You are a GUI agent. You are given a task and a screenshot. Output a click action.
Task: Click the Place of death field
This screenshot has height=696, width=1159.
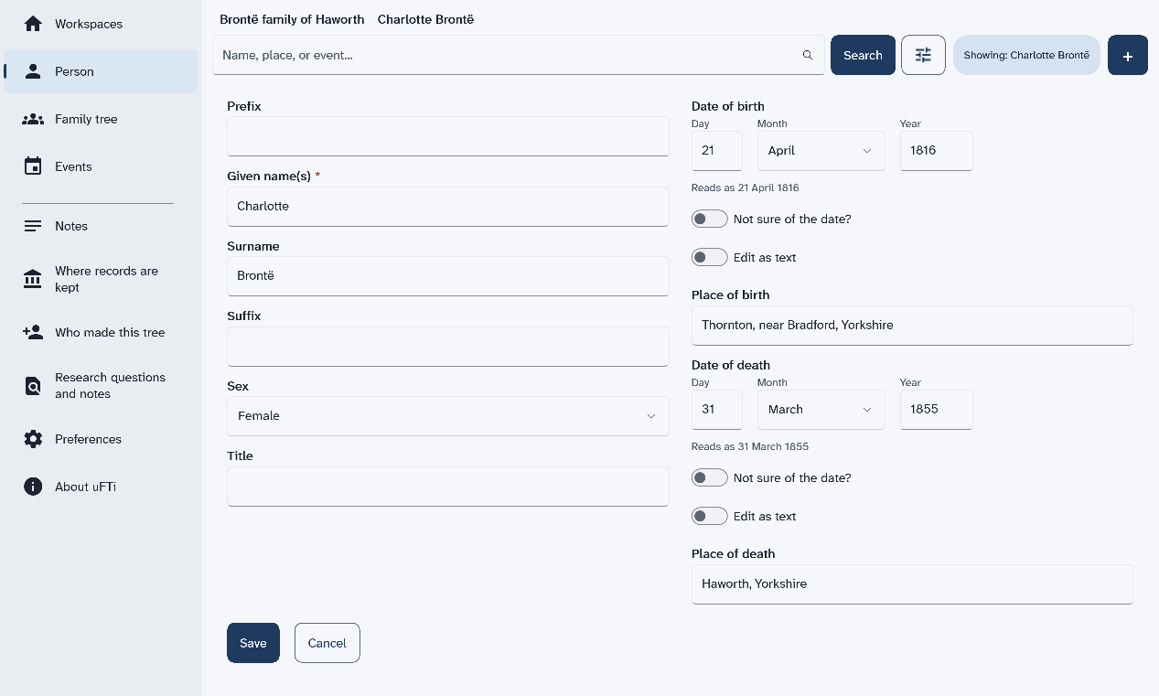tap(912, 584)
